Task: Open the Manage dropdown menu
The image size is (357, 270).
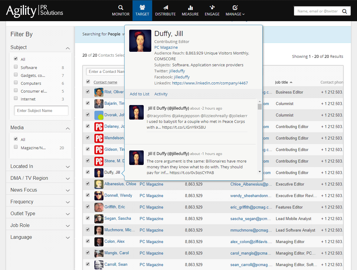Action: coord(235,11)
